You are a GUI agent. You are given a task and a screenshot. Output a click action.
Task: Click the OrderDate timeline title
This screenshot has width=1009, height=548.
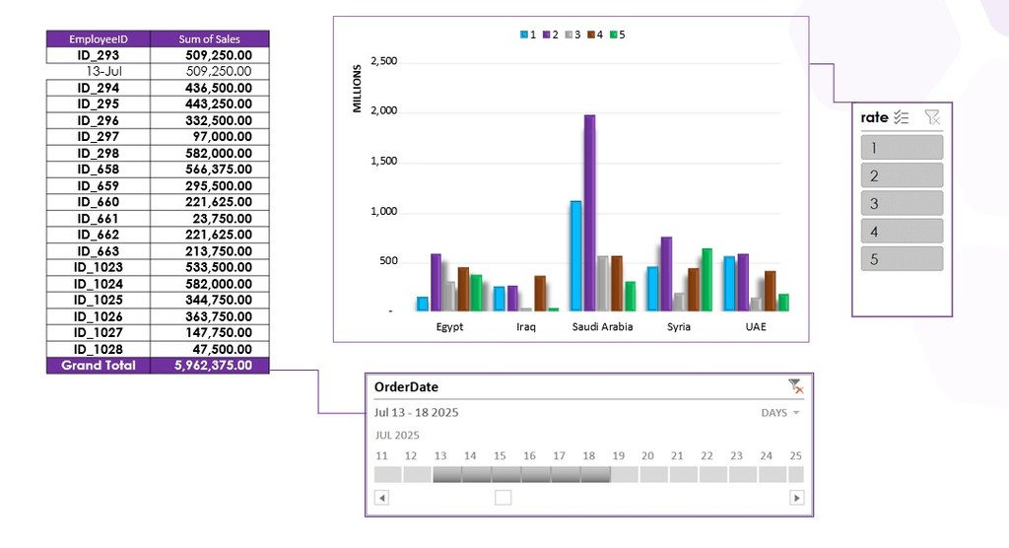(x=406, y=387)
